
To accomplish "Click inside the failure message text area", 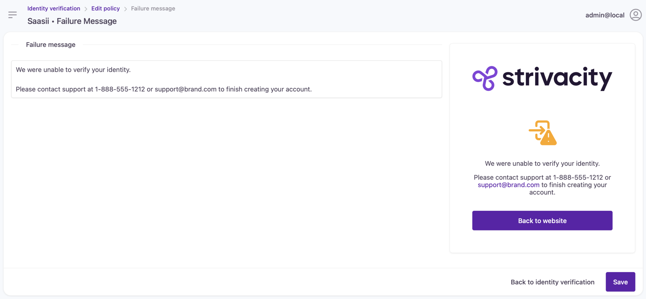I will coord(226,79).
